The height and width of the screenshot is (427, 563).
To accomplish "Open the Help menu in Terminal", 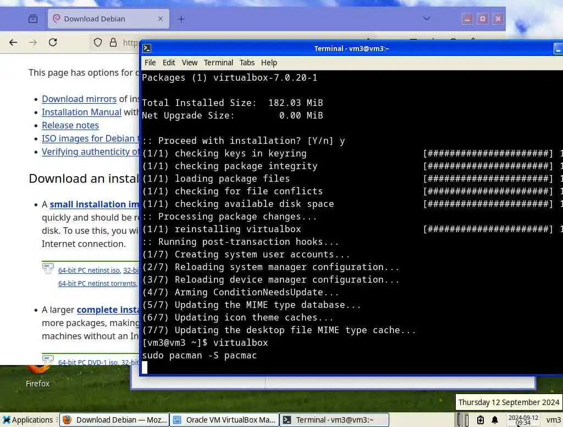I will pos(269,63).
